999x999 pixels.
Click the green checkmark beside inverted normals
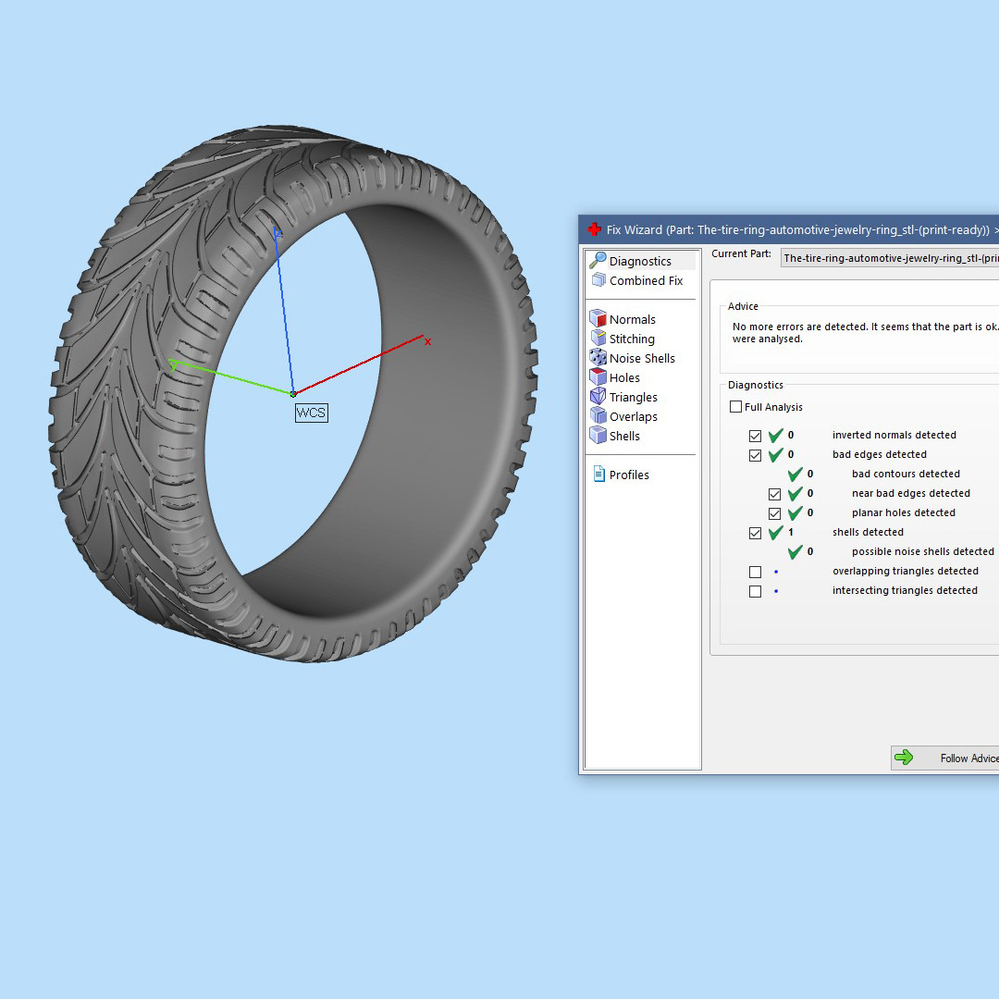tap(775, 435)
